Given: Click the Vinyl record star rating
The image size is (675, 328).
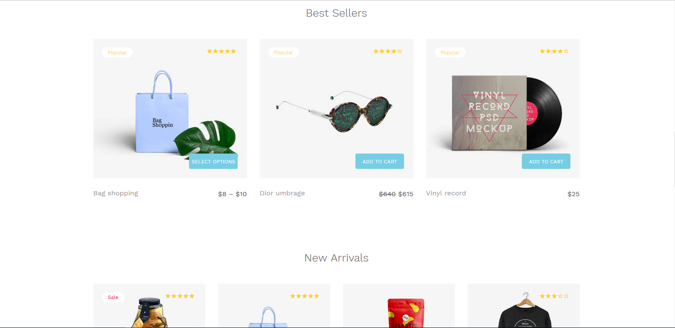Looking at the screenshot, I should pos(554,51).
